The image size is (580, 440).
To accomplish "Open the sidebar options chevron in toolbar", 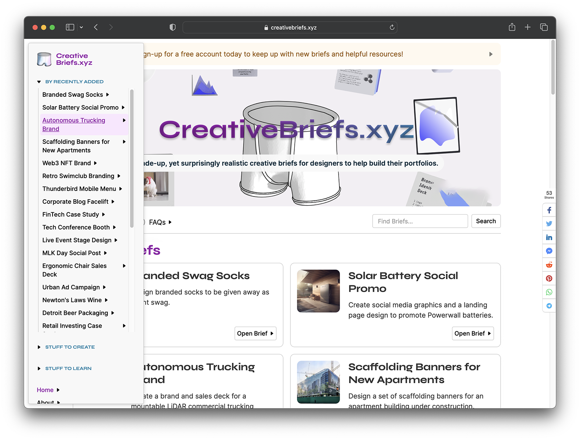I will pos(81,27).
